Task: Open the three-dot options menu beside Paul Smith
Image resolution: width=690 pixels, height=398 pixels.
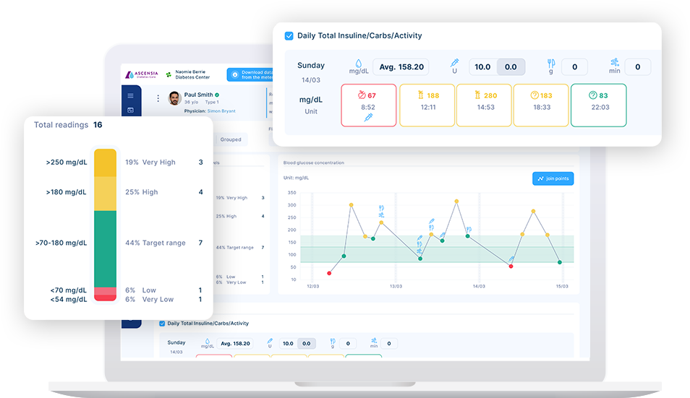Action: [158, 98]
